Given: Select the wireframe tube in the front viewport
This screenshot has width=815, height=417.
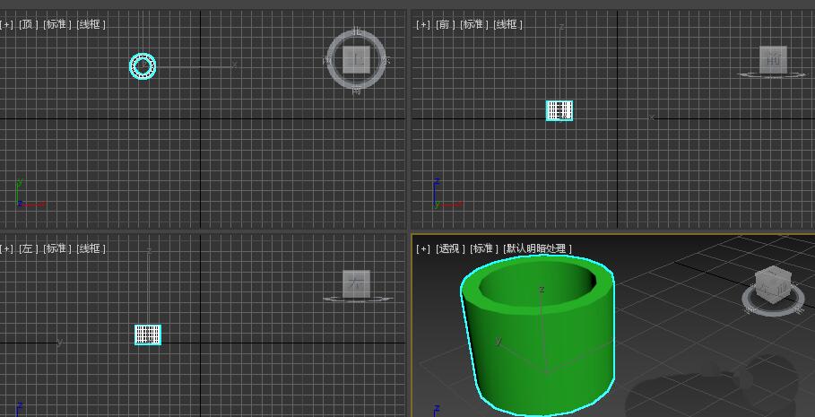Looking at the screenshot, I should point(559,110).
